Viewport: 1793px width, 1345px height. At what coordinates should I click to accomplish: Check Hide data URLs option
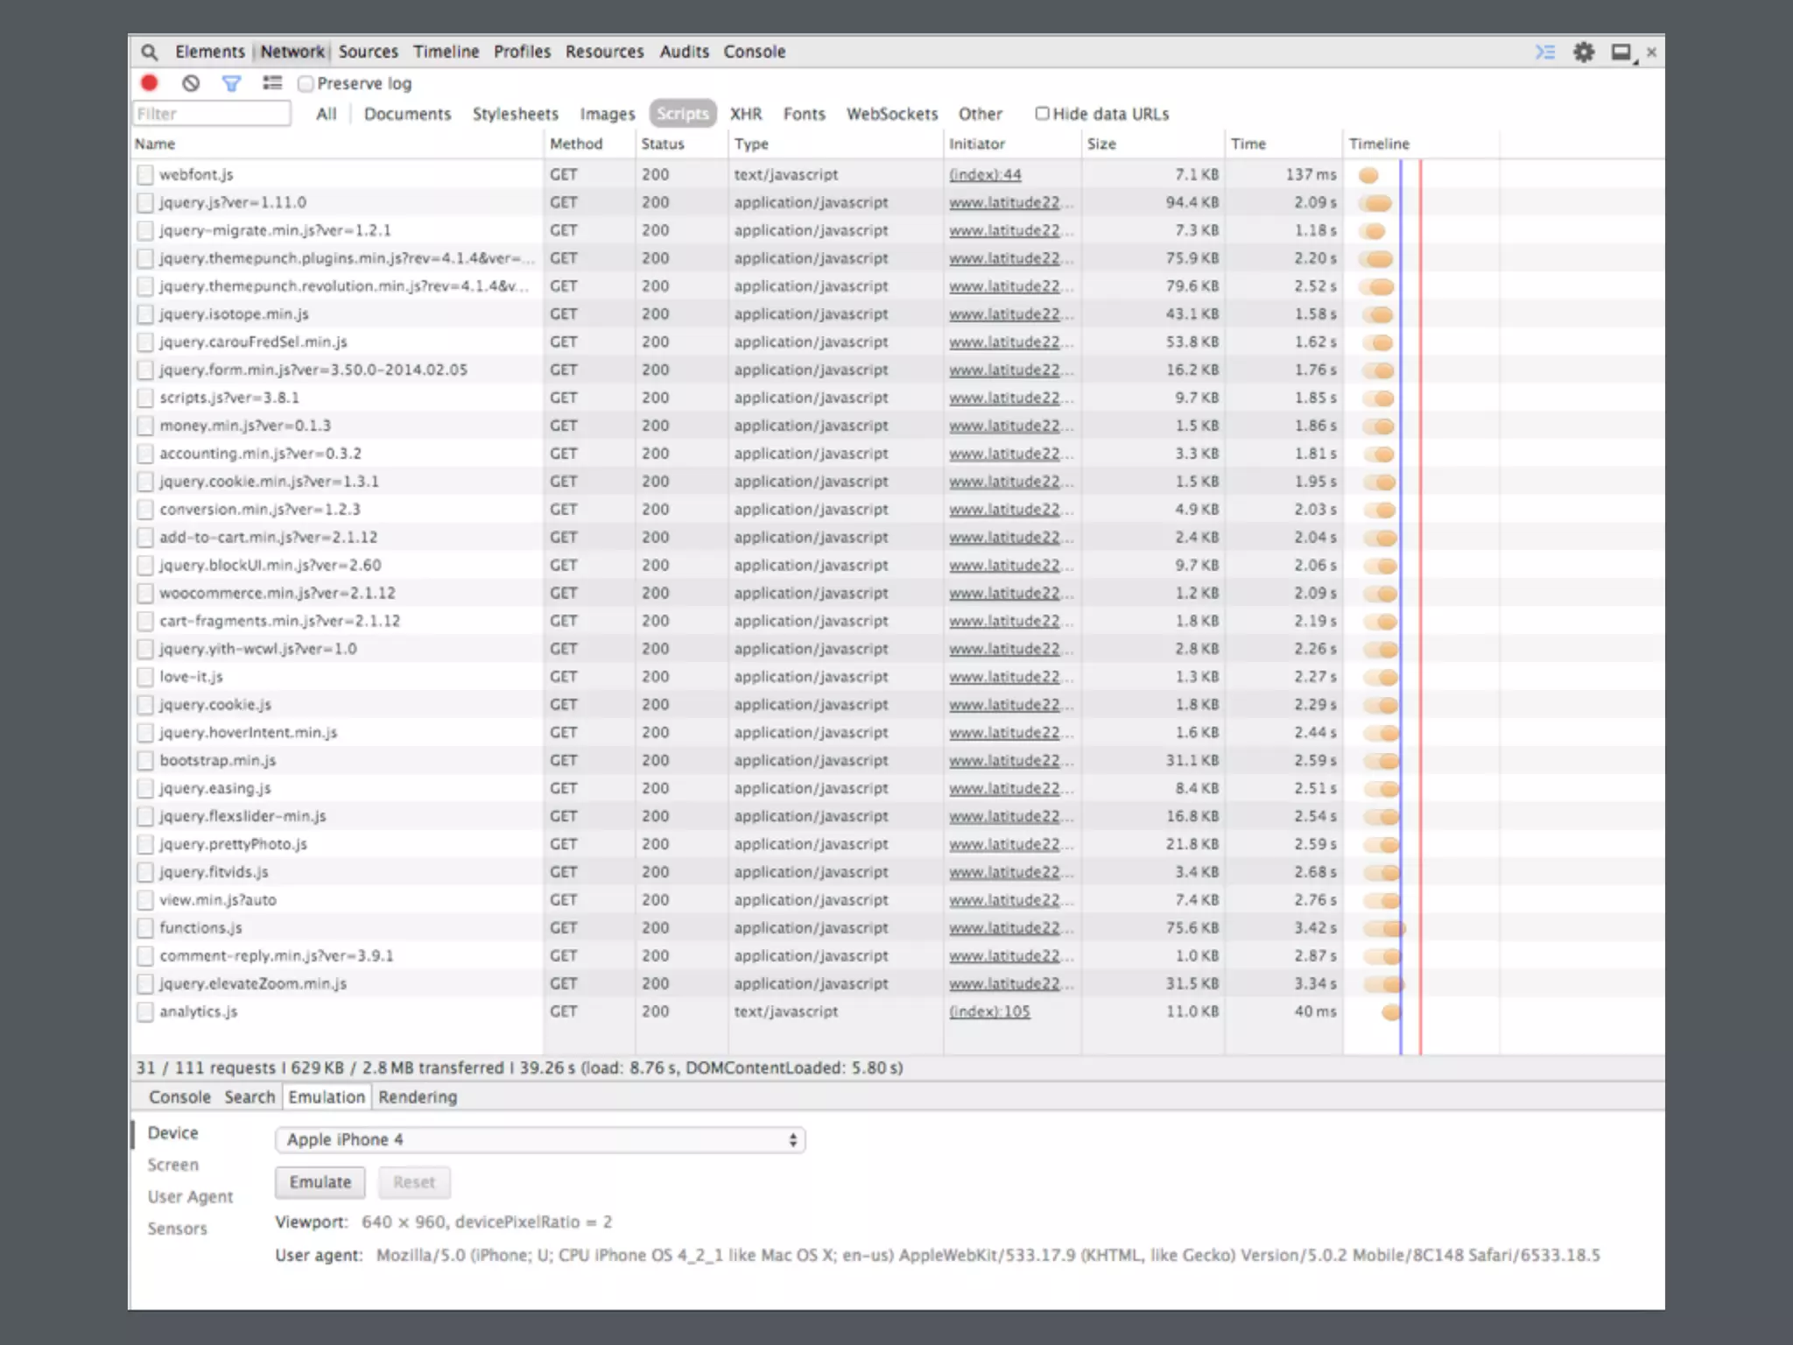pyautogui.click(x=1042, y=114)
